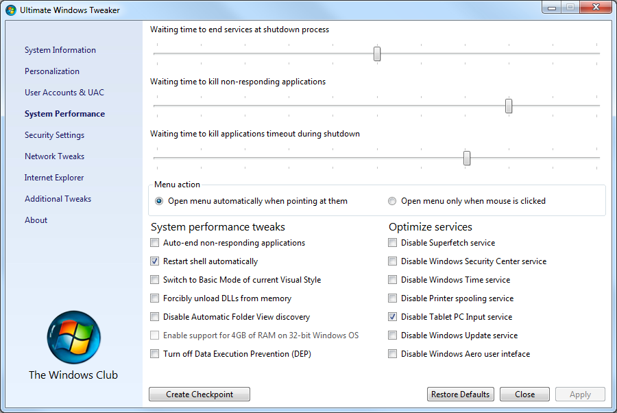Enable Auto-end non-responding applications
Image resolution: width=617 pixels, height=413 pixels.
pos(155,243)
